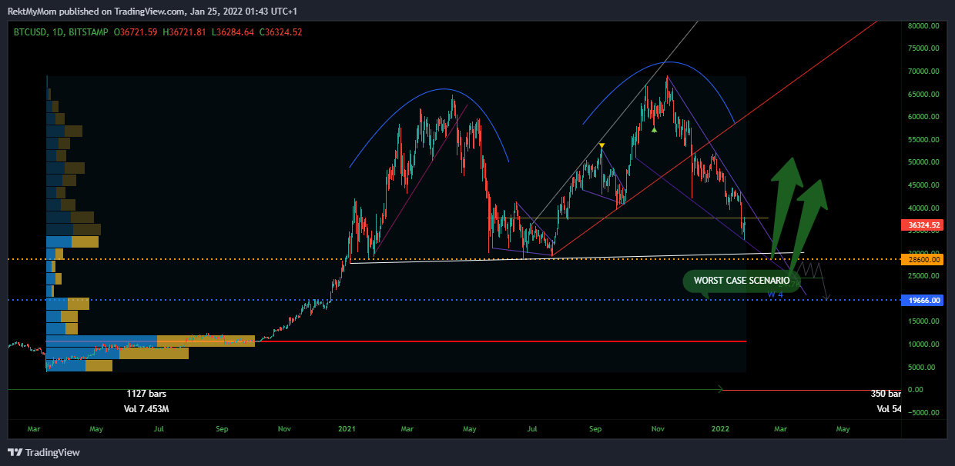Select the WORST CASE SCENARIO callout label
This screenshot has width=955, height=466.
(741, 281)
